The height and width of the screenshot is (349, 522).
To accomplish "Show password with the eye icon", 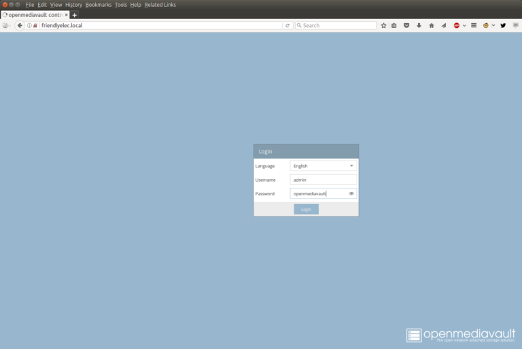I will 351,194.
